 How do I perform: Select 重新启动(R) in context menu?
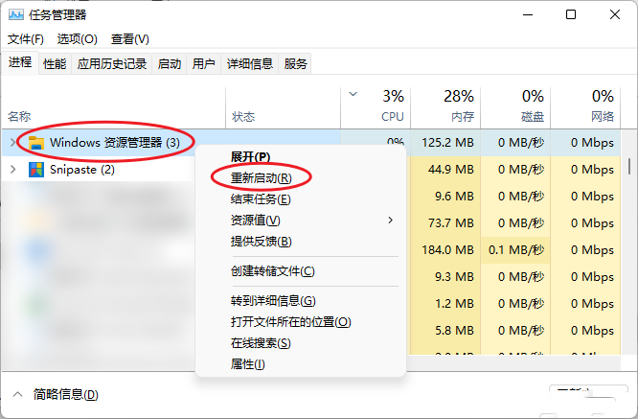[x=261, y=177]
